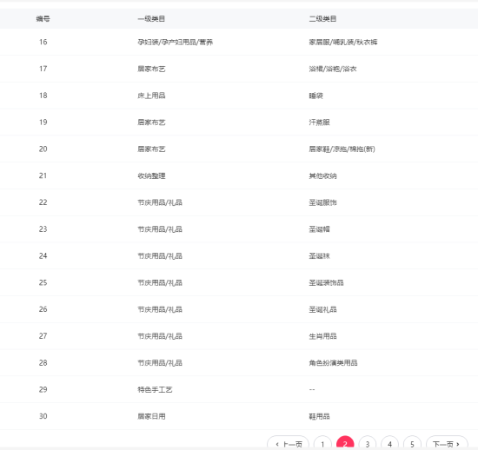Jump to page 5
478x450 pixels.
coord(412,444)
